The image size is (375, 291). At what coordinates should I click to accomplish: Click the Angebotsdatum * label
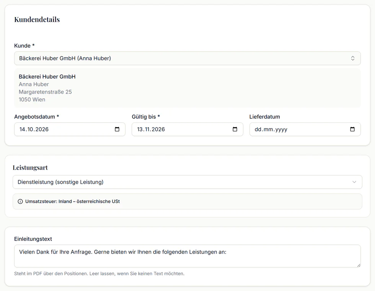click(x=37, y=117)
